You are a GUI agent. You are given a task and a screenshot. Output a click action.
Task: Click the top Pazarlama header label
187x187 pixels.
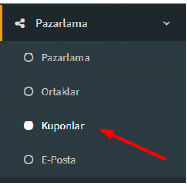click(x=62, y=23)
